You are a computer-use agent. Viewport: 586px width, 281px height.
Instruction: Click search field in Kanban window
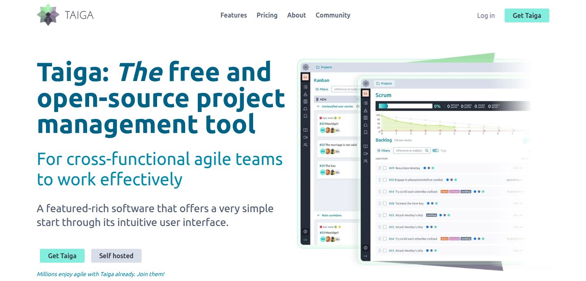[x=345, y=89]
